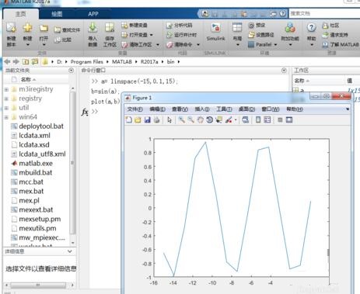Open the 工具(T) menu in Figure window
This screenshot has width=360, height=294.
(x=224, y=109)
